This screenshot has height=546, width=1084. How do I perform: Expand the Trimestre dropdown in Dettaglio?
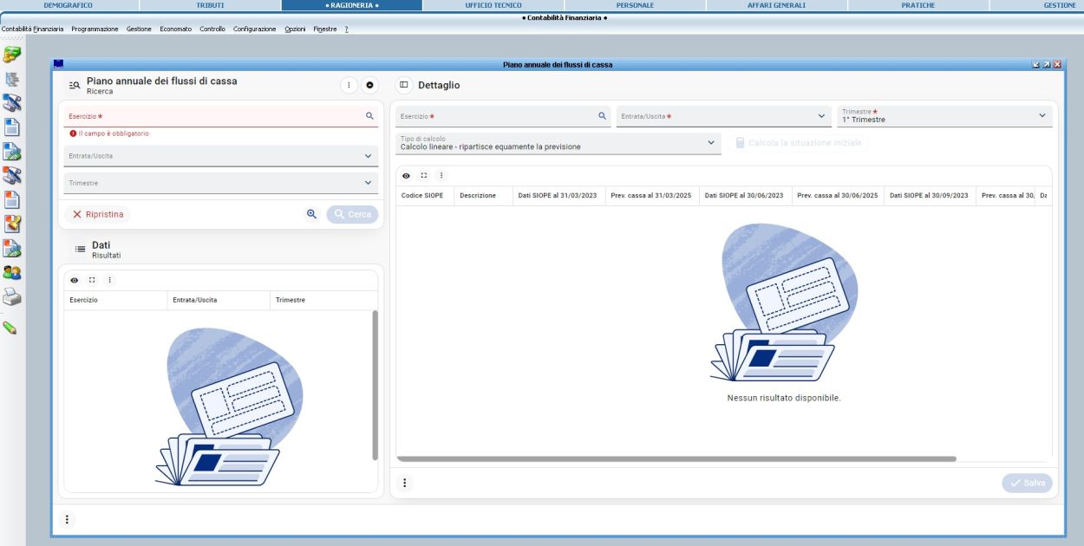(1042, 115)
